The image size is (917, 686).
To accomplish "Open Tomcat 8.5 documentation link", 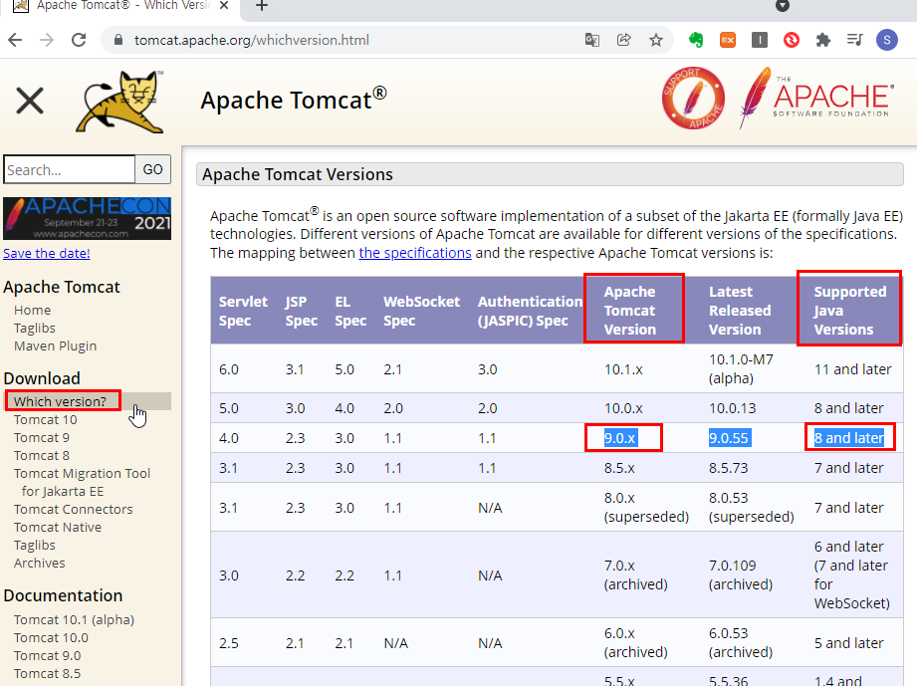I will coord(48,674).
